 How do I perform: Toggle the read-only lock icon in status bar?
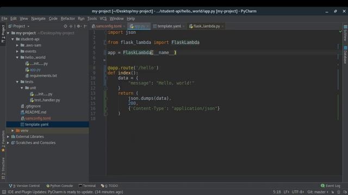(x=332, y=192)
